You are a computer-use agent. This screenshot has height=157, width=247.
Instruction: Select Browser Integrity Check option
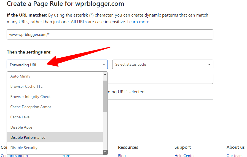[55, 97]
